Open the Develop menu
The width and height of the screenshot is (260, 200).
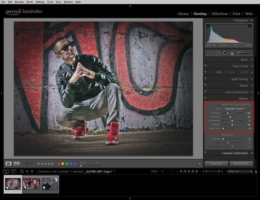coord(19,2)
